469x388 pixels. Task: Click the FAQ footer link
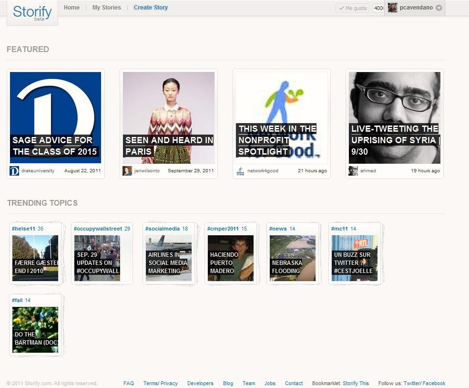pos(129,383)
